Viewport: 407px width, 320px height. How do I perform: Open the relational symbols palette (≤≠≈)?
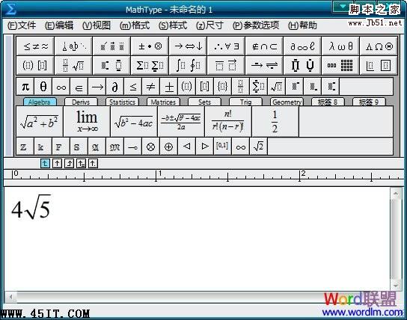(x=35, y=46)
